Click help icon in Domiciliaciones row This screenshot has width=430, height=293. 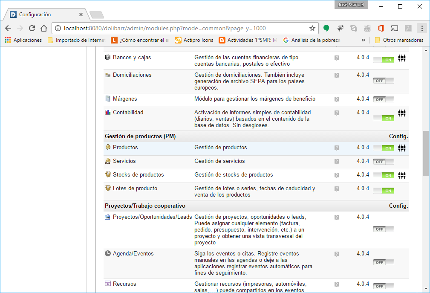(x=337, y=75)
